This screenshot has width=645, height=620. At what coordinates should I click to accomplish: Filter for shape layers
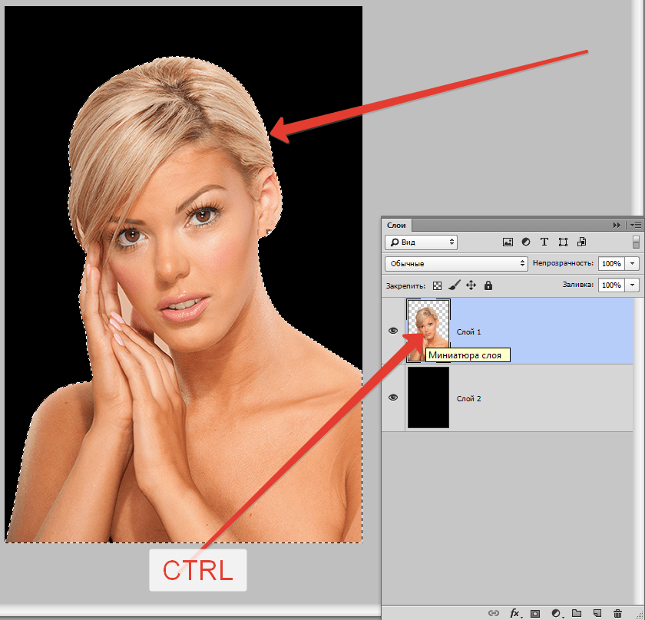[563, 242]
